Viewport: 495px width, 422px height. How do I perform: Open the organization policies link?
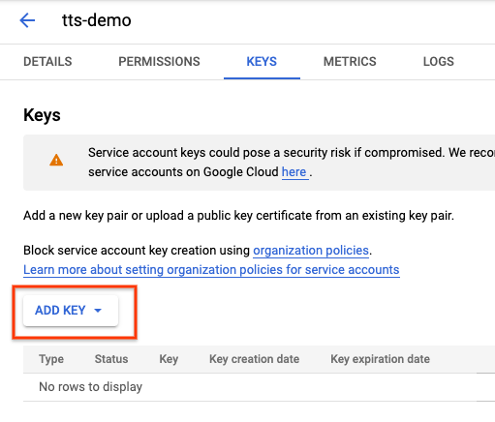tap(311, 251)
